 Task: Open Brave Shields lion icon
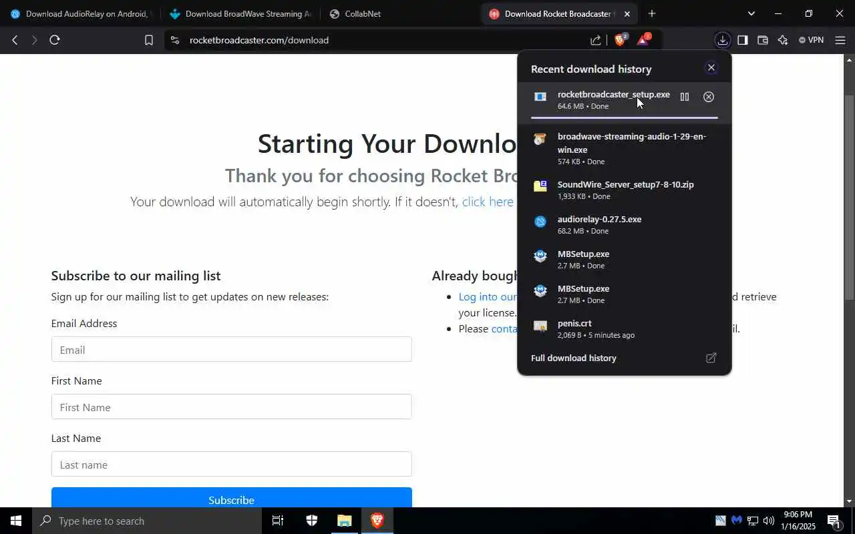point(620,40)
